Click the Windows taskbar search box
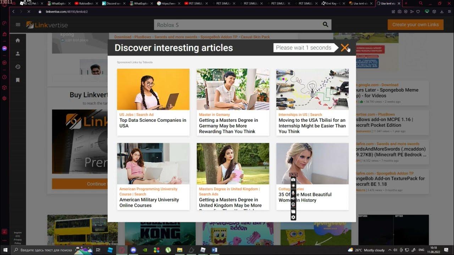This screenshot has width=454, height=255. [x=51, y=250]
